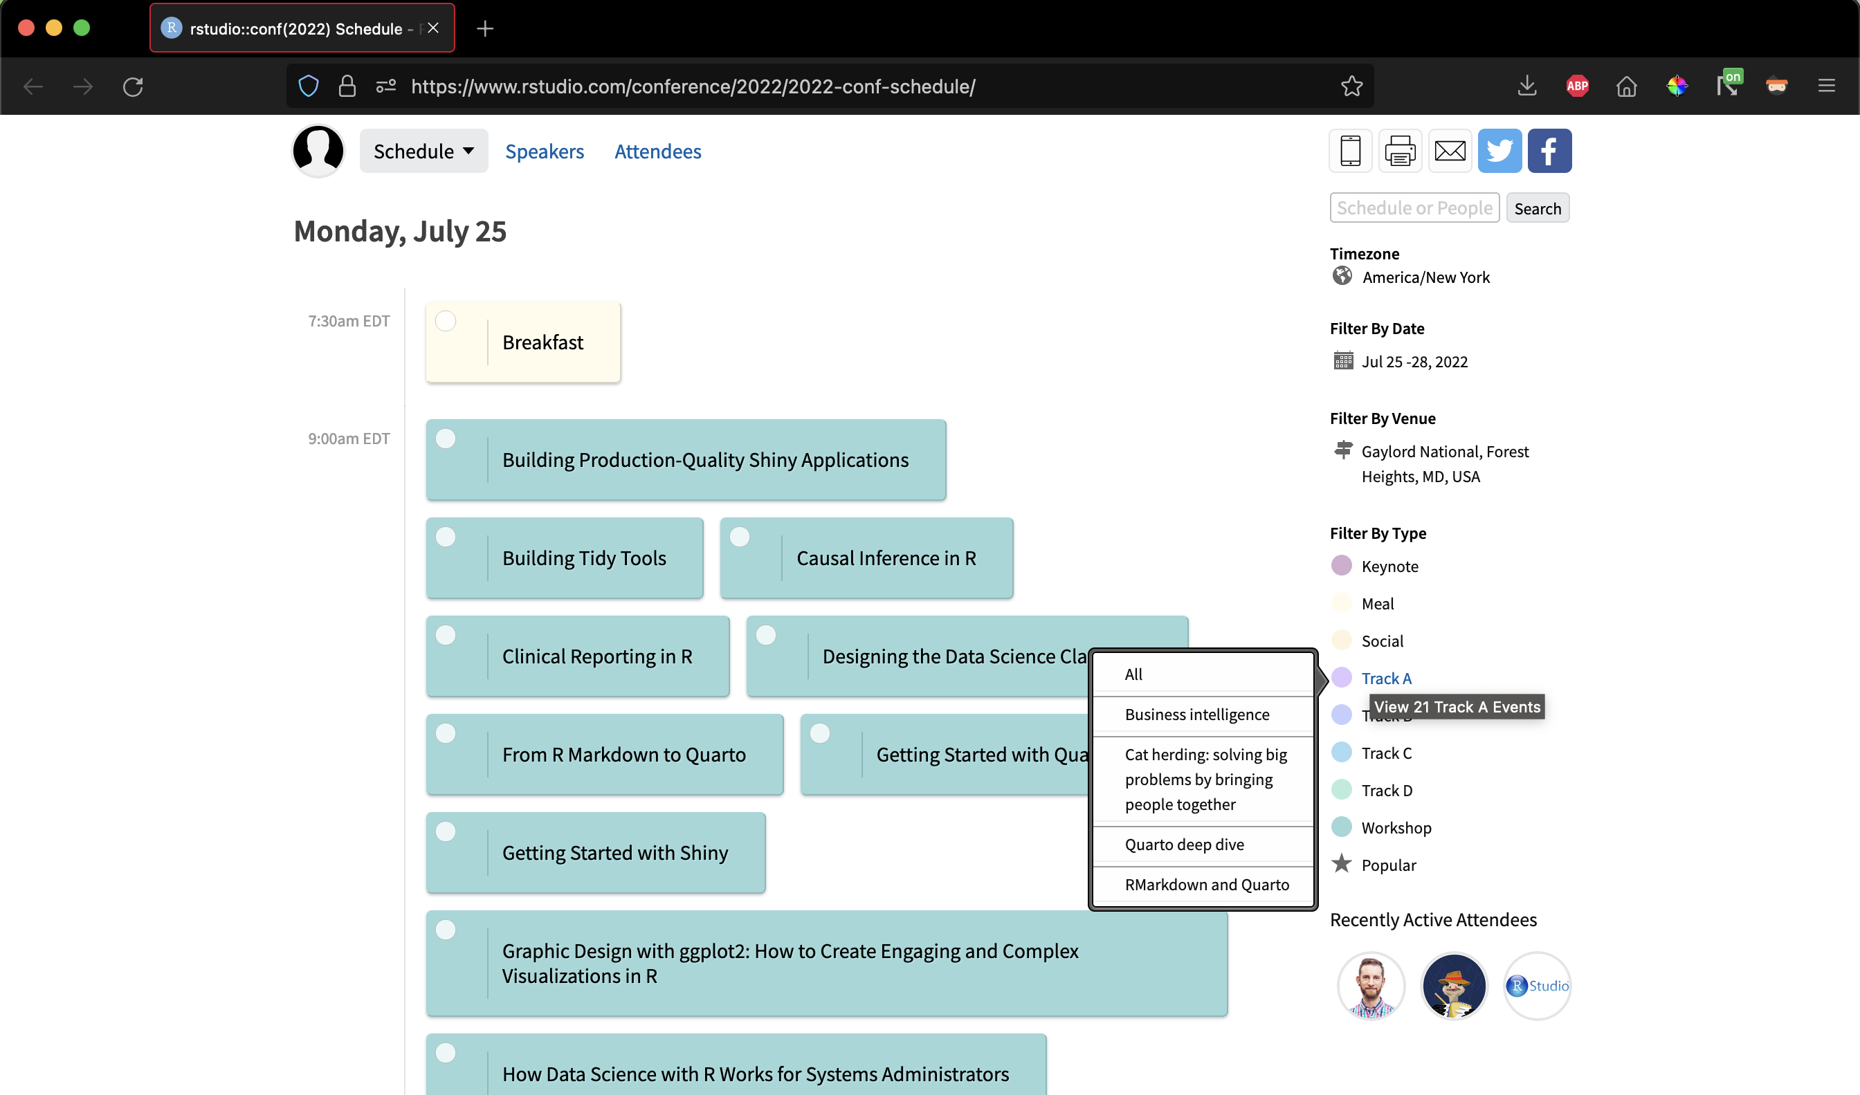
Task: Click 'View 21 Track A Events' link
Action: [1456, 706]
